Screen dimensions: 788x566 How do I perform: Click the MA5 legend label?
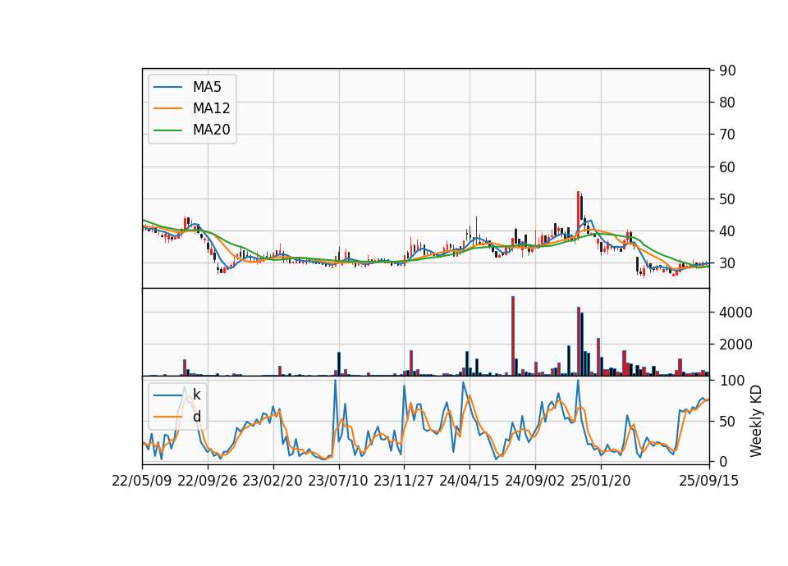pyautogui.click(x=207, y=87)
